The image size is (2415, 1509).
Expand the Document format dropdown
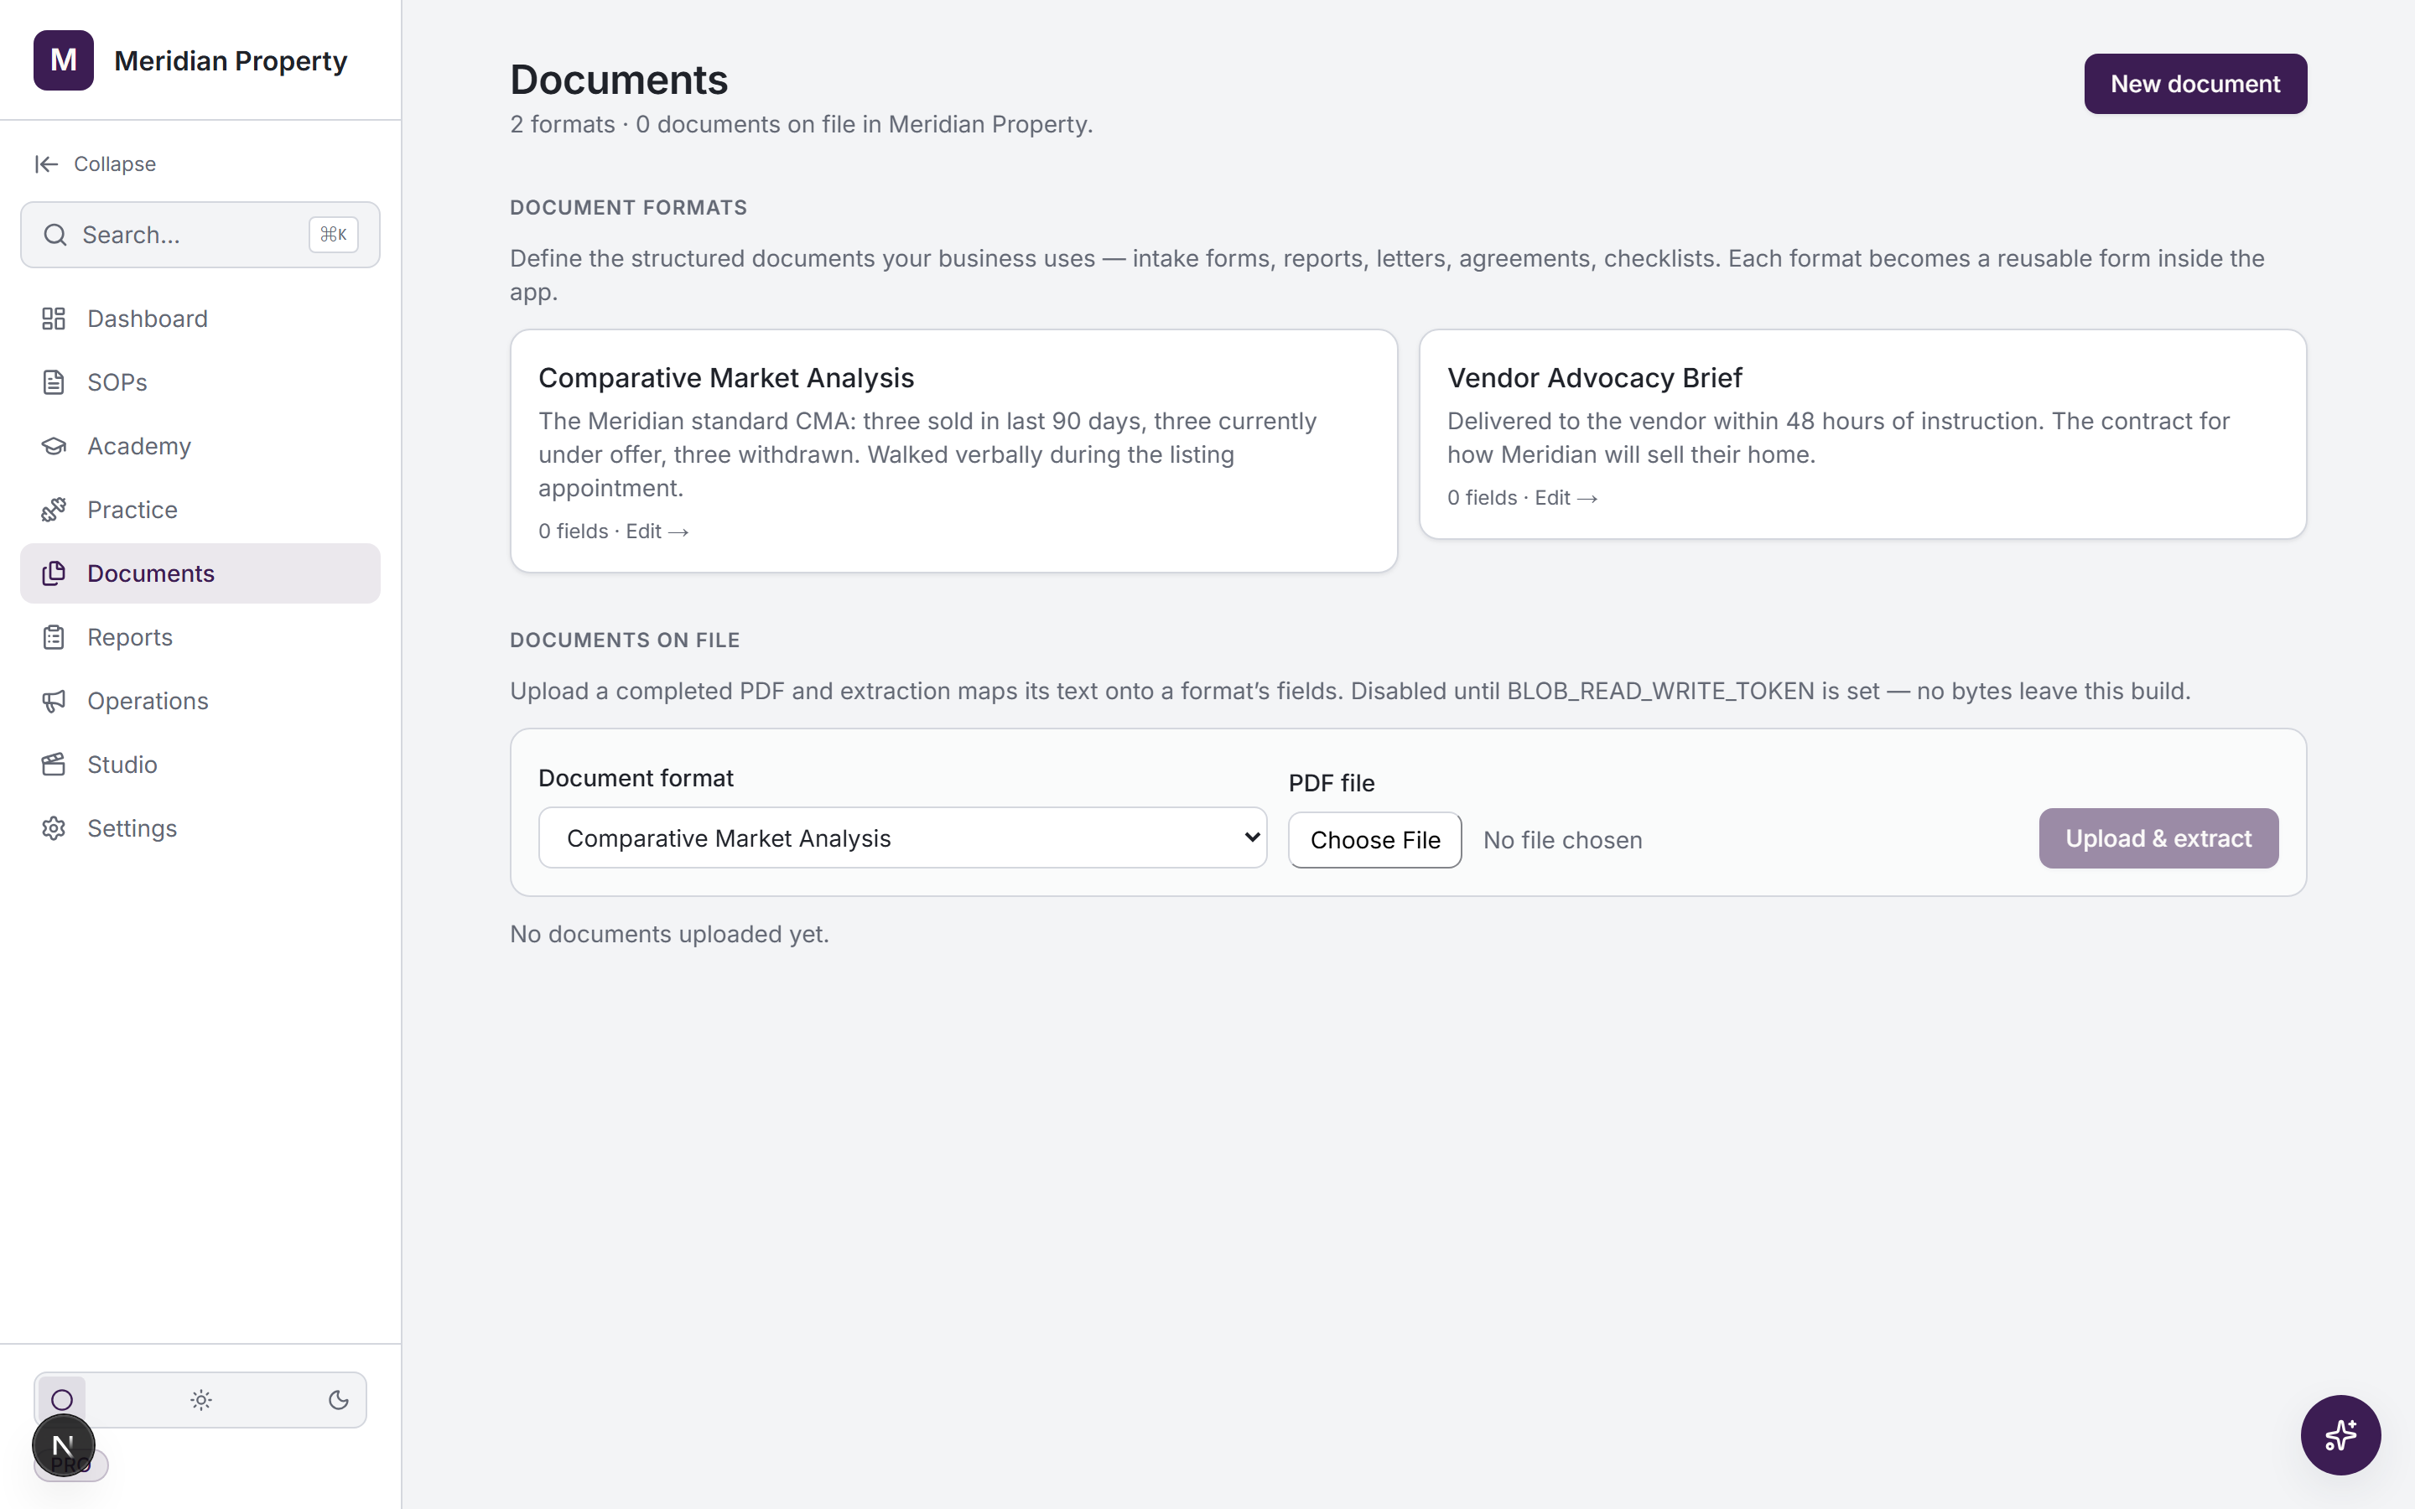coord(902,838)
